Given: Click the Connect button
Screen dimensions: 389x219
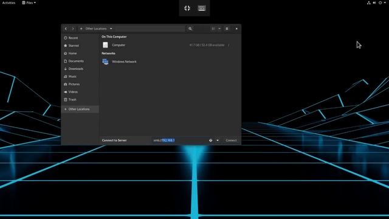Looking at the screenshot, I should tap(231, 141).
